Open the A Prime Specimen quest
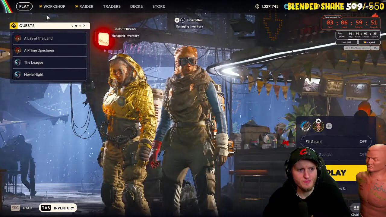Image resolution: width=386 pixels, height=217 pixels. tap(50, 50)
